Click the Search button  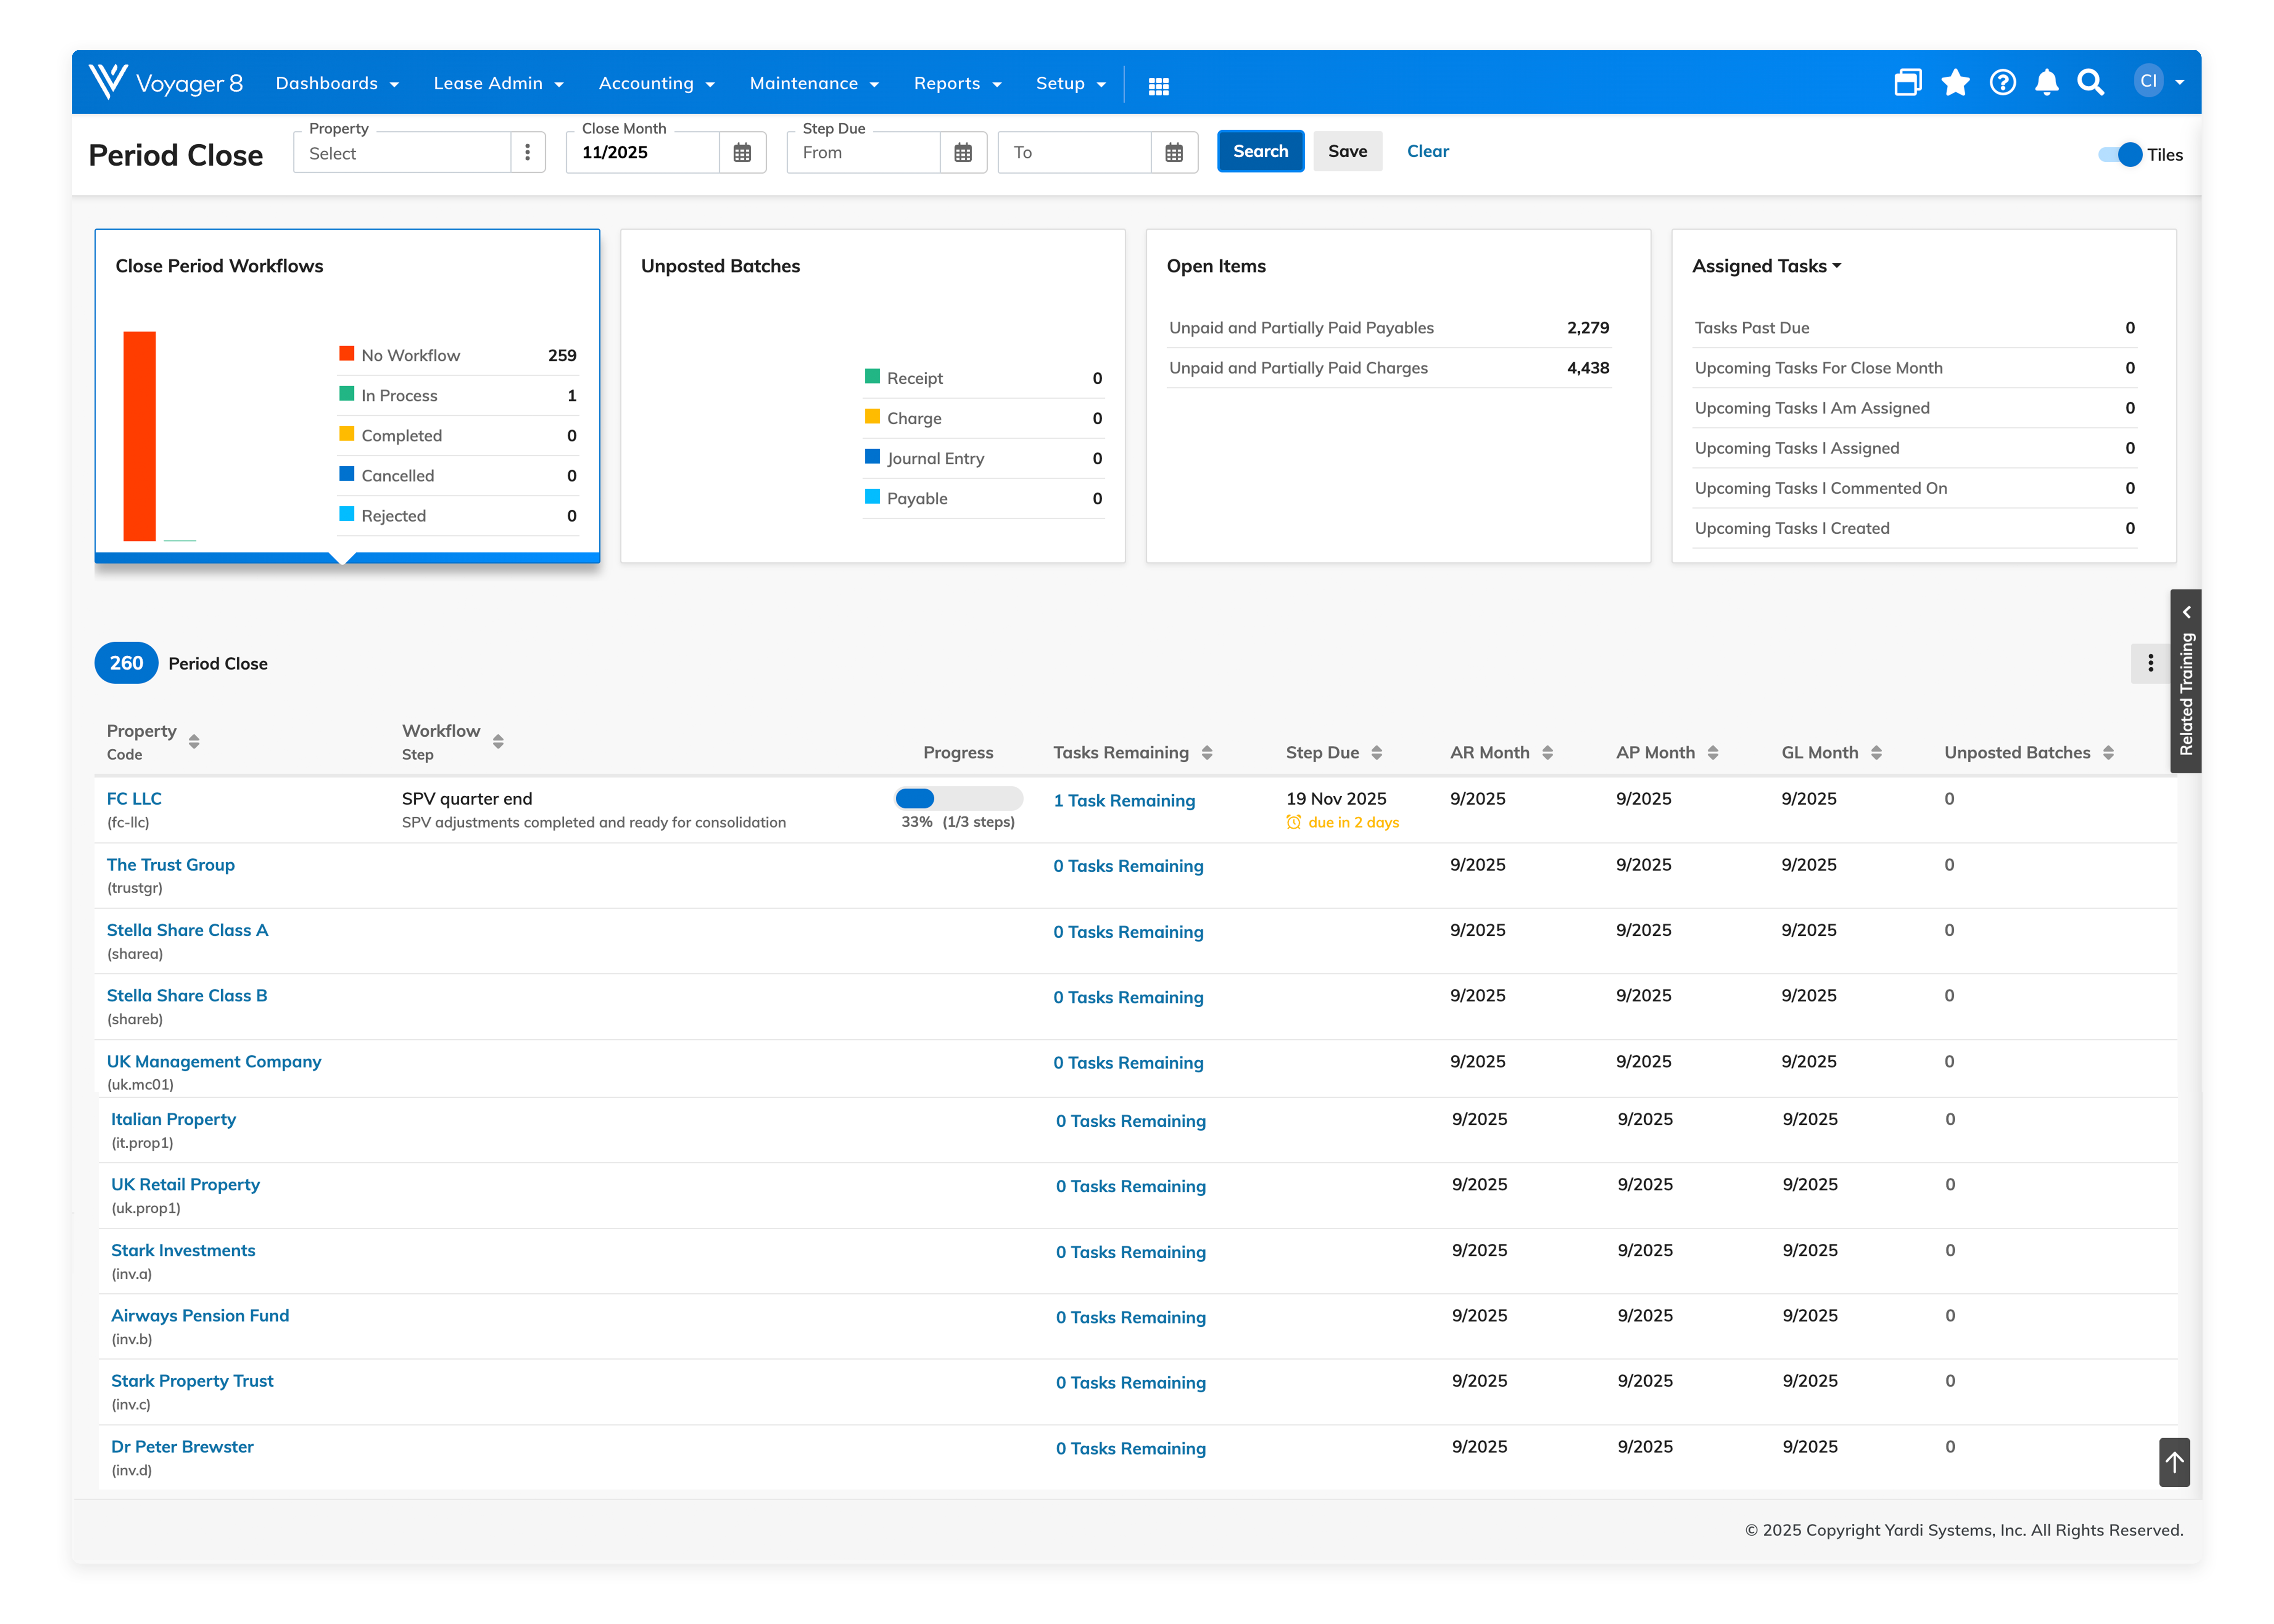pyautogui.click(x=1260, y=151)
